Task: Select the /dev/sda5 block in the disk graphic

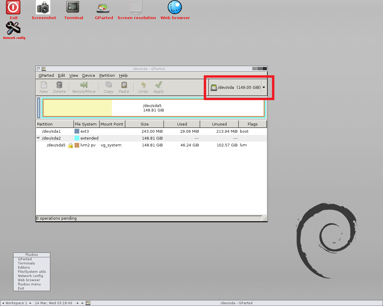Action: pos(153,108)
